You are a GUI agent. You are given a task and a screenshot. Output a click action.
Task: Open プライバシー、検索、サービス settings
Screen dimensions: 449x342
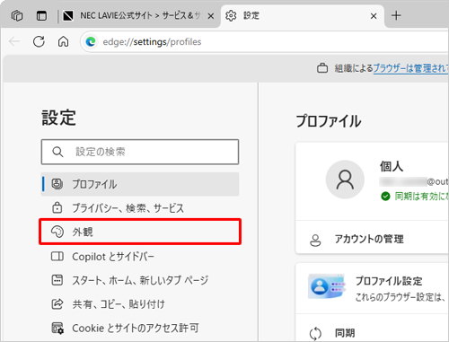[140, 208]
